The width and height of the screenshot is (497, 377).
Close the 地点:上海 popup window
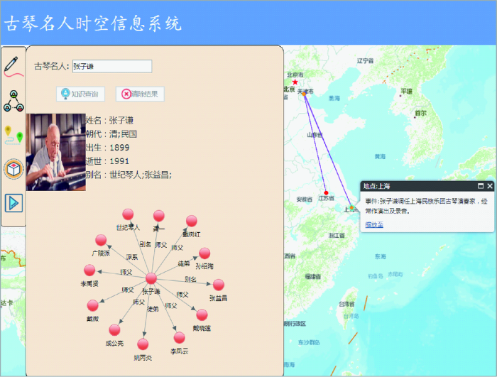[x=490, y=186]
